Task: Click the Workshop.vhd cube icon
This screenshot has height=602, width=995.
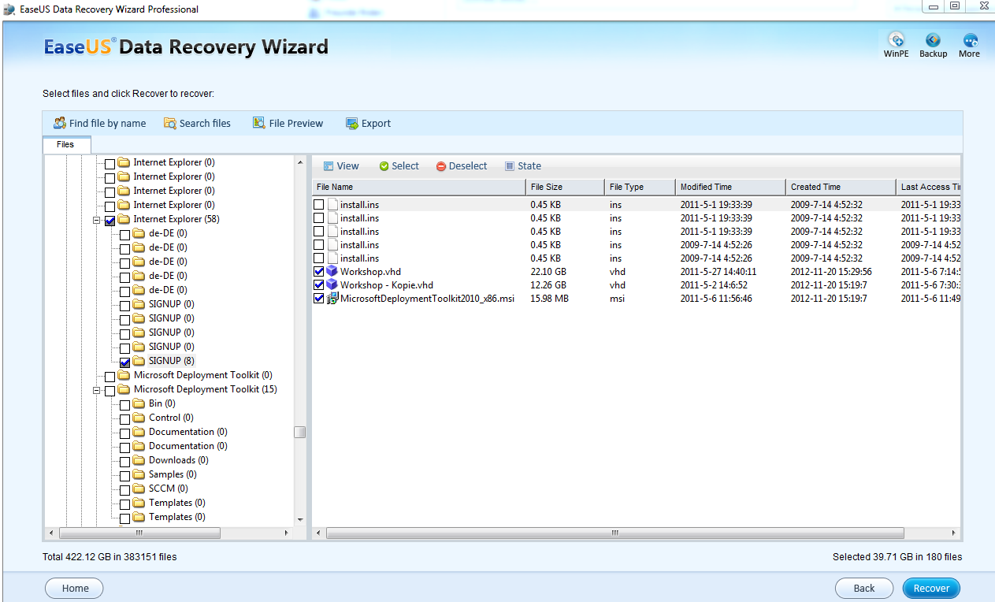Action: click(332, 271)
